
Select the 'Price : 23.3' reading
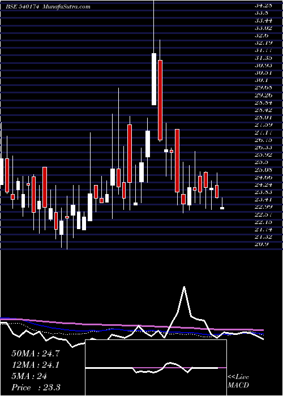[36, 388]
